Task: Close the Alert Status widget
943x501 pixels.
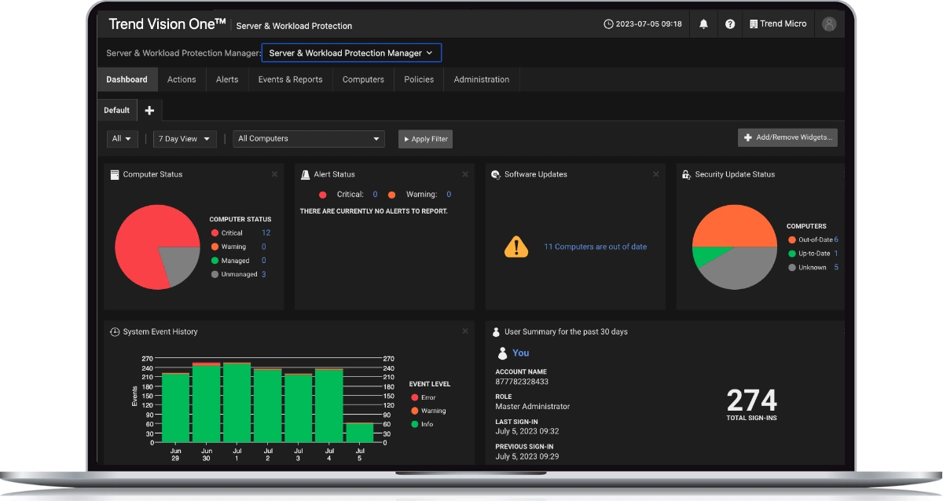Action: click(x=465, y=174)
